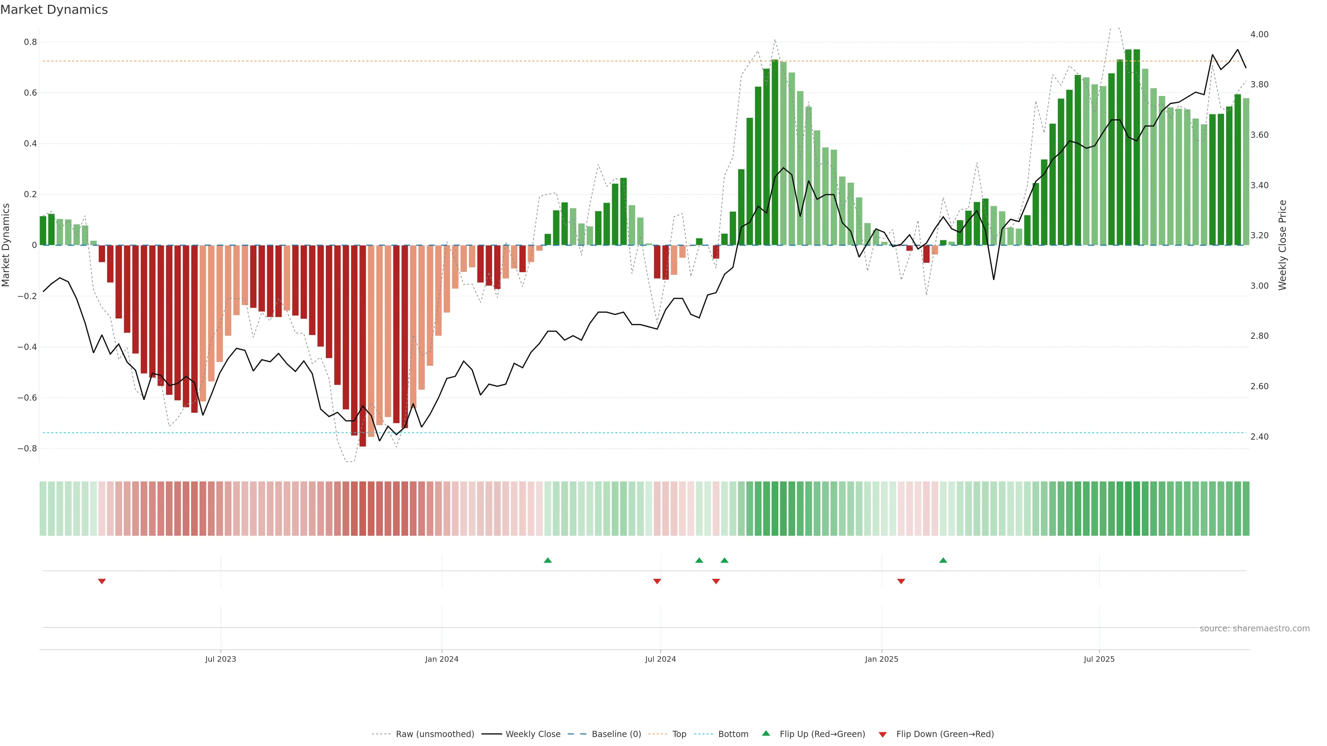Click first red flip-down marker before Jul 2023
The width and height of the screenshot is (1327, 746).
[102, 581]
